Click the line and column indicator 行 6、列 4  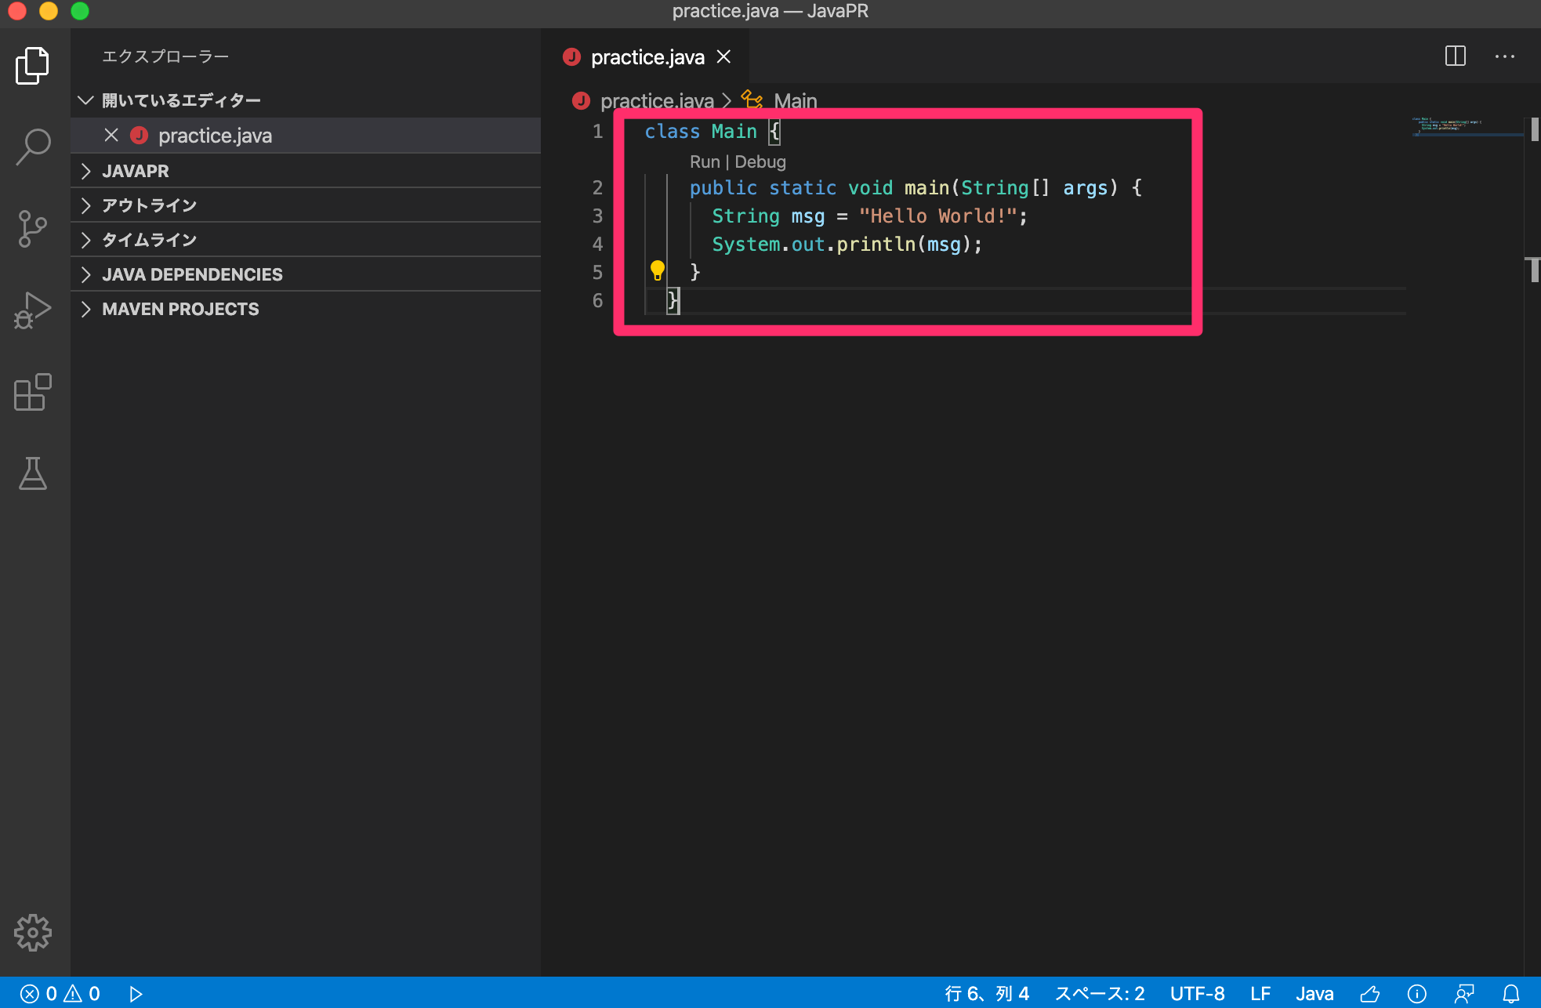(x=987, y=994)
